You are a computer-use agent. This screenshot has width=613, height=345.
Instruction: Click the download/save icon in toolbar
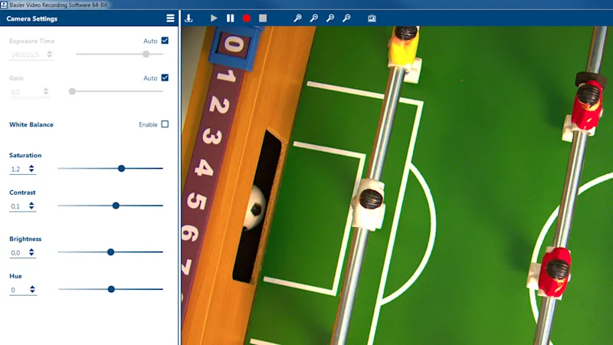pos(189,18)
